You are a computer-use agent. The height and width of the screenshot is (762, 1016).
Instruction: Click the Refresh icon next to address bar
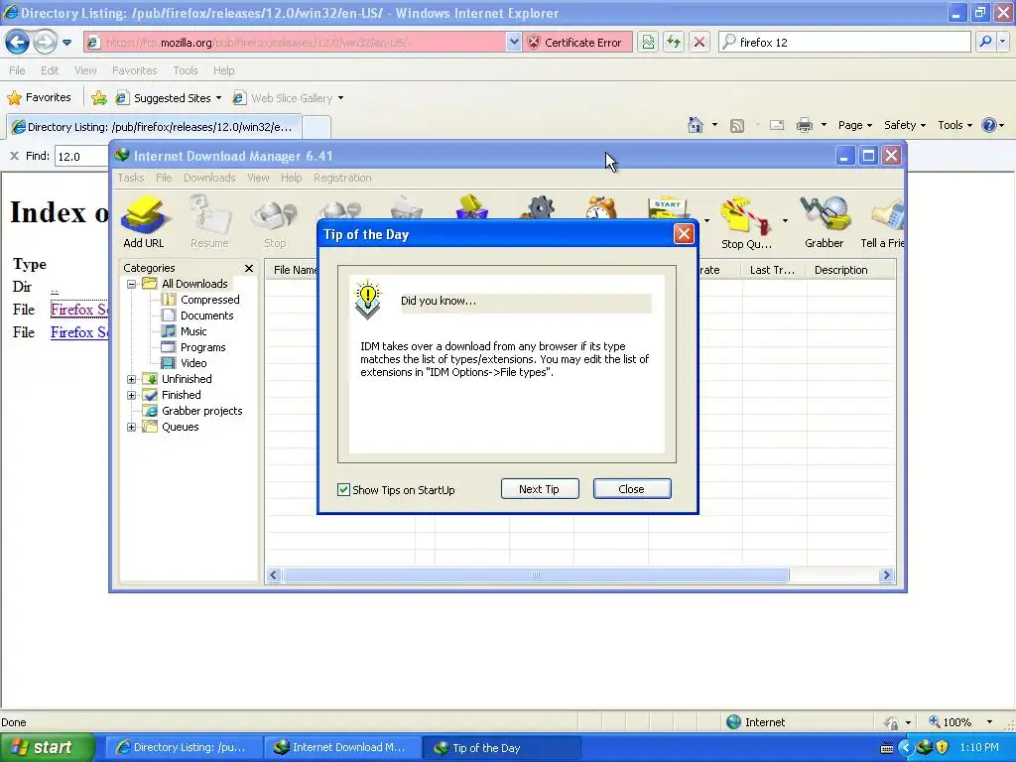point(674,42)
